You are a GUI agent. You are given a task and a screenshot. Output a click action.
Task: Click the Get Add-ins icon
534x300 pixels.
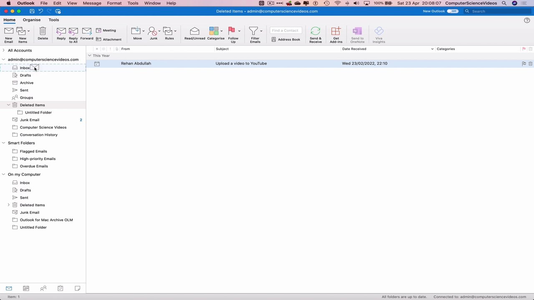(x=336, y=31)
